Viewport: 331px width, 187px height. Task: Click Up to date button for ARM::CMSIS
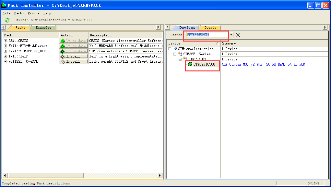click(x=74, y=41)
